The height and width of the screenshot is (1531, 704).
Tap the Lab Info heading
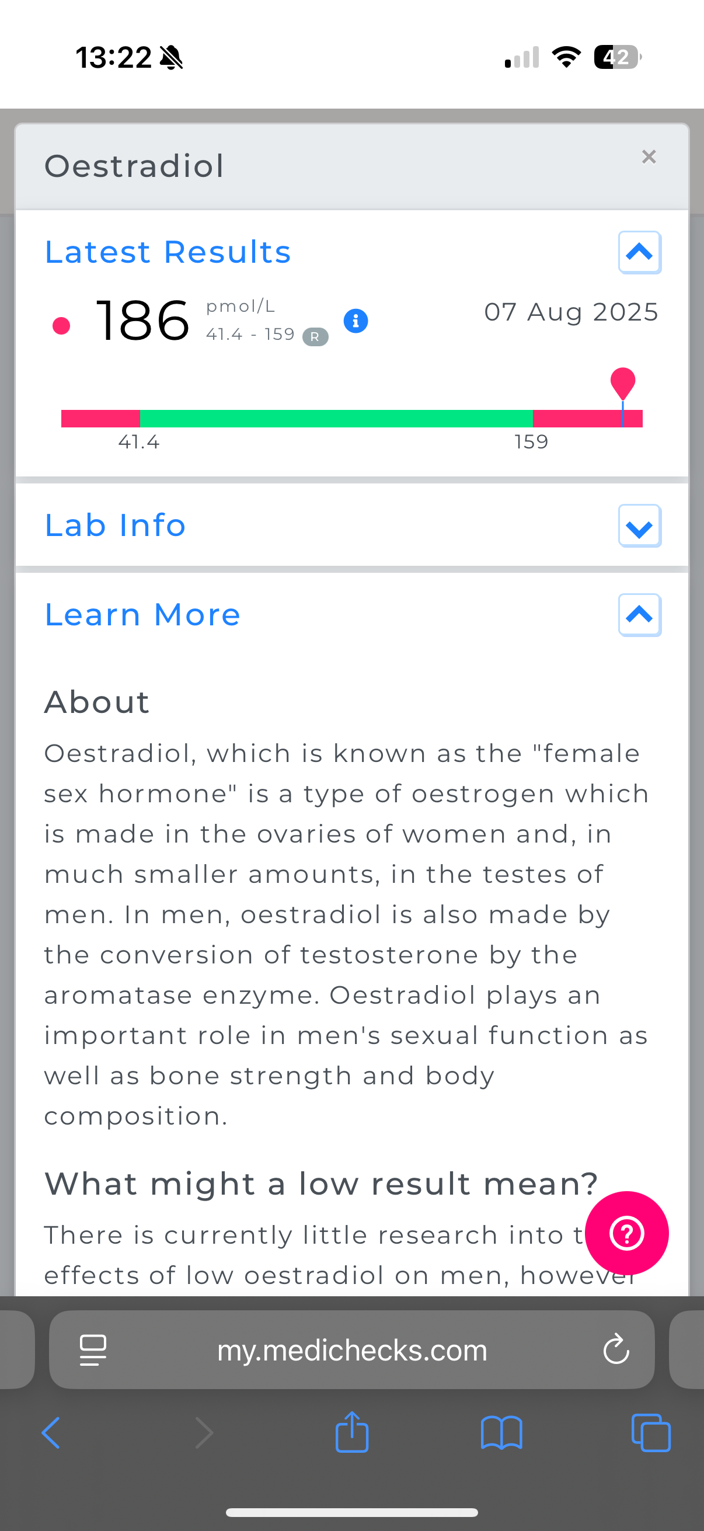pyautogui.click(x=116, y=526)
